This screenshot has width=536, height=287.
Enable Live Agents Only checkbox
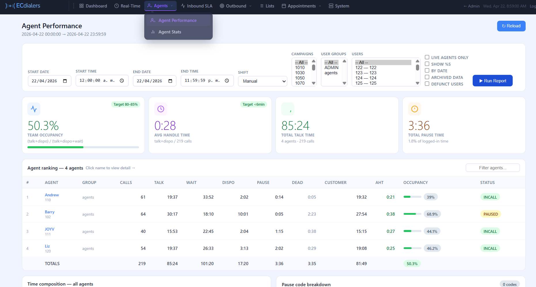427,57
